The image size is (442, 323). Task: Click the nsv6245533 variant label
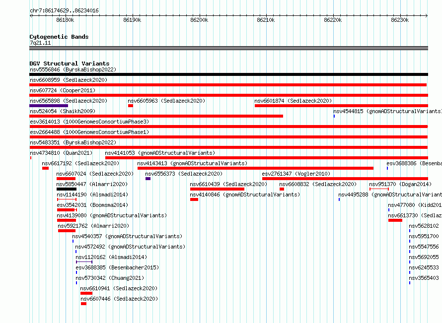pyautogui.click(x=424, y=267)
